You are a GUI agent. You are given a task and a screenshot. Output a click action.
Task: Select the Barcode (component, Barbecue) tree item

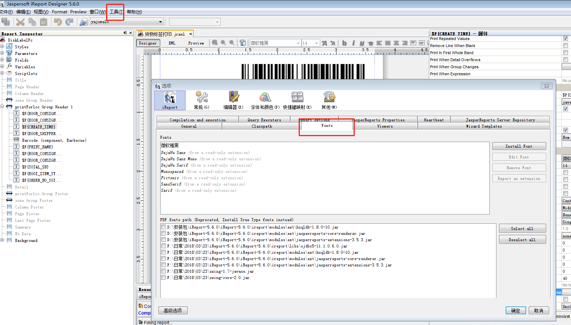pyautogui.click(x=54, y=140)
